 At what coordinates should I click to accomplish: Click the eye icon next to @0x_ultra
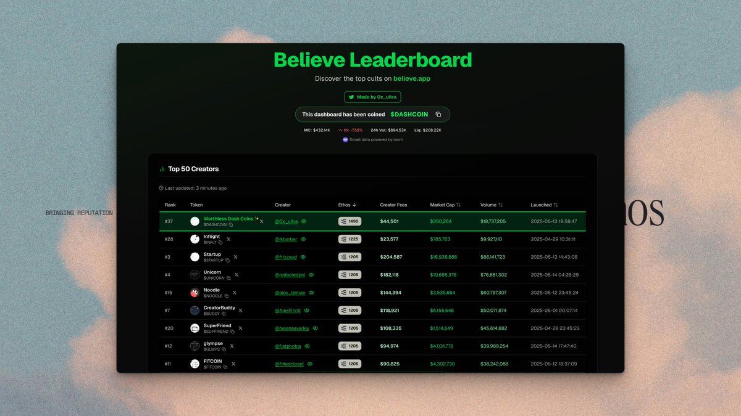pyautogui.click(x=304, y=221)
